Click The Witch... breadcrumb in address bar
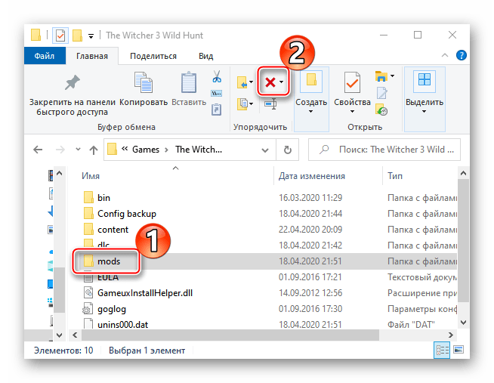Screen dimensions: 494x383 coord(199,150)
